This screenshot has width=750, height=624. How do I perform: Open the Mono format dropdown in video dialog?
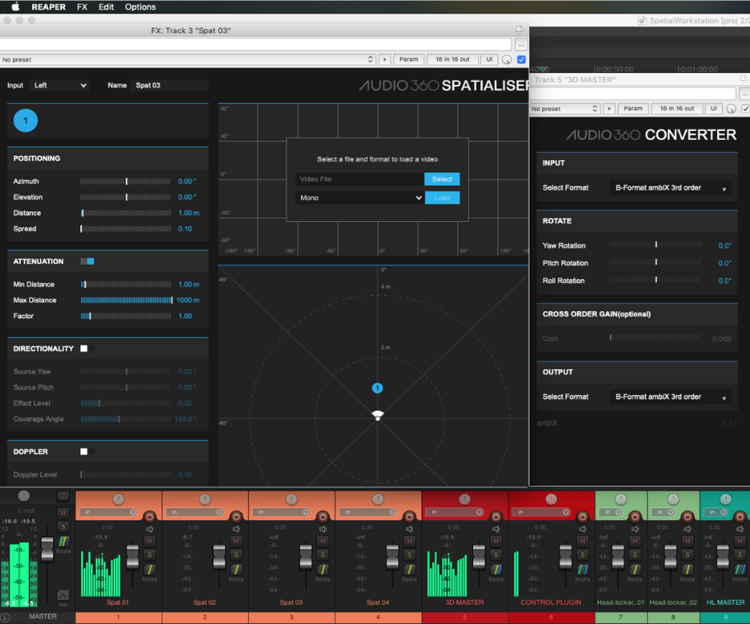click(x=360, y=197)
